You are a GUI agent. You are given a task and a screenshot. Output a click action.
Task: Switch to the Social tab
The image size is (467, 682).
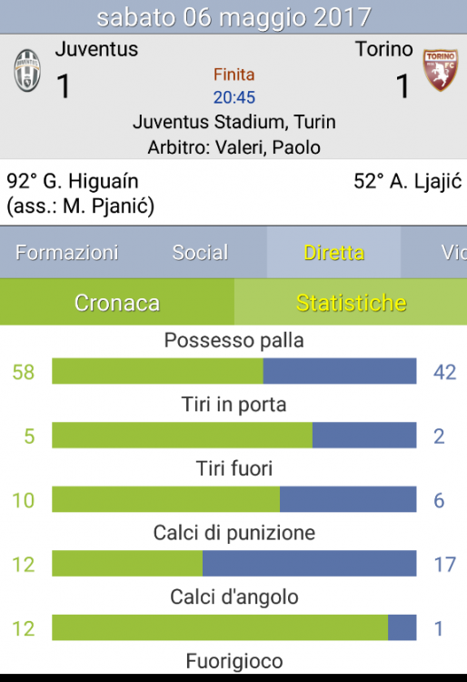[200, 252]
